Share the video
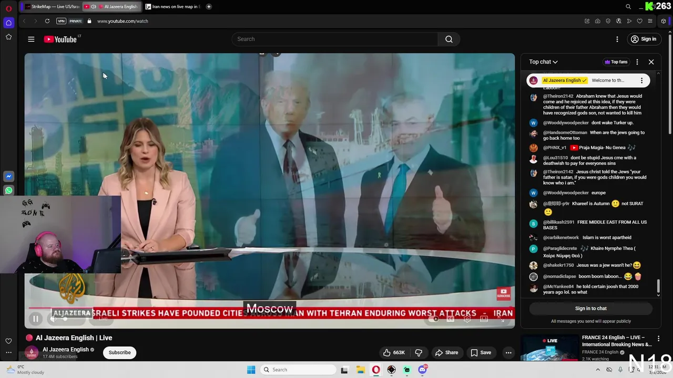The height and width of the screenshot is (378, 673). 446,352
